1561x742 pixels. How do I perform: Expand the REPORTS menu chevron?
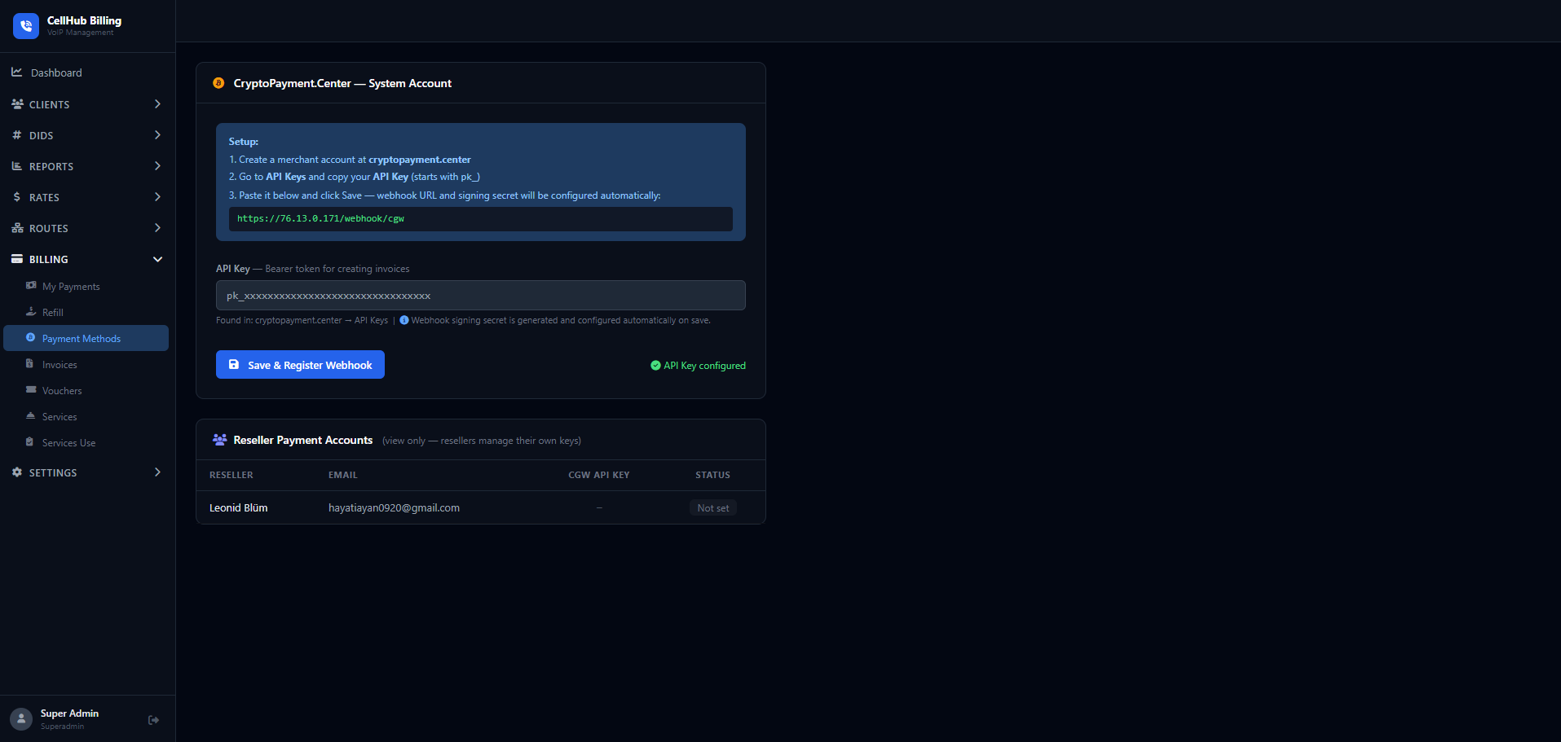point(157,166)
